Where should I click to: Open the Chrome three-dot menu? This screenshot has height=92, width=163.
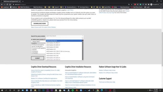pyautogui.click(x=161, y=5)
